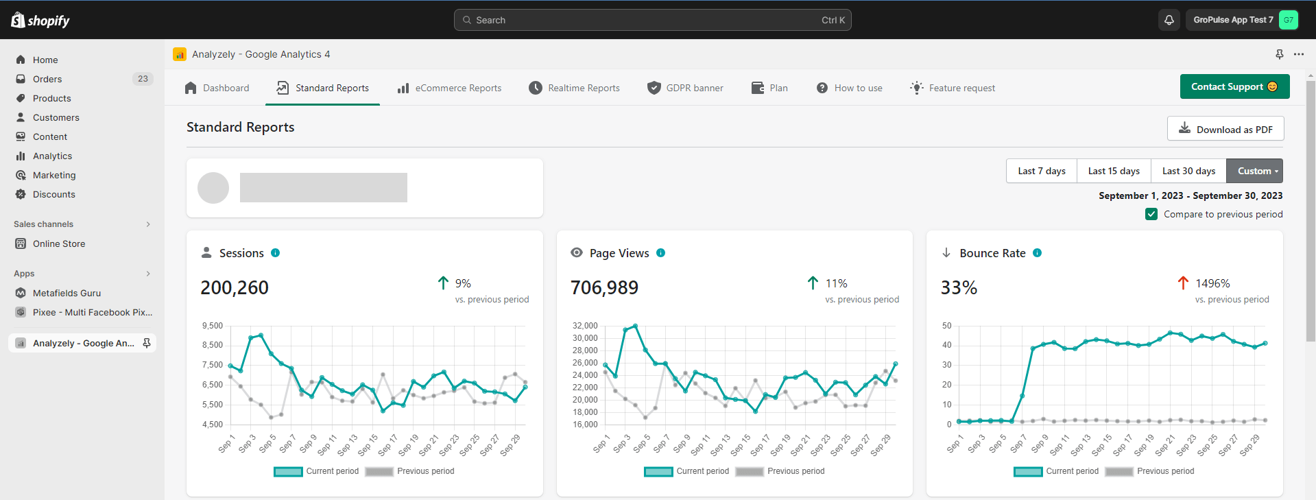Click the Shopify logo
The image size is (1316, 500).
coord(40,21)
